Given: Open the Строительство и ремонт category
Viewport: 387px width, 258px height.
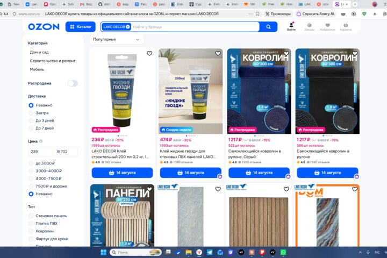Looking at the screenshot, I should 53,61.
